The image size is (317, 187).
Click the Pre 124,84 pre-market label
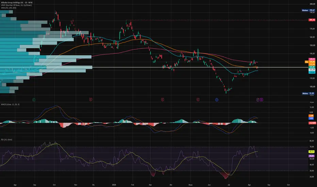[310, 62]
